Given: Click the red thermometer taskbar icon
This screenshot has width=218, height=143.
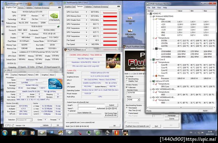Looking at the screenshot, I should tap(79, 133).
